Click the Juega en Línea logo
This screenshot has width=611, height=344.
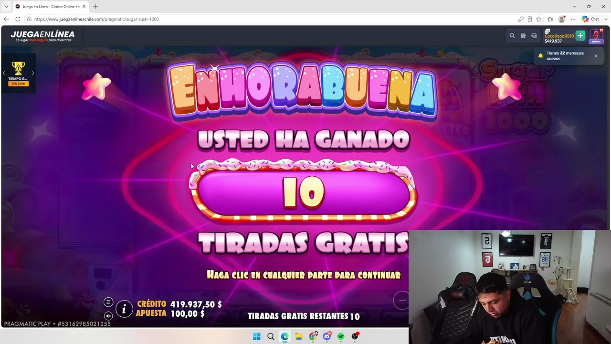click(42, 36)
